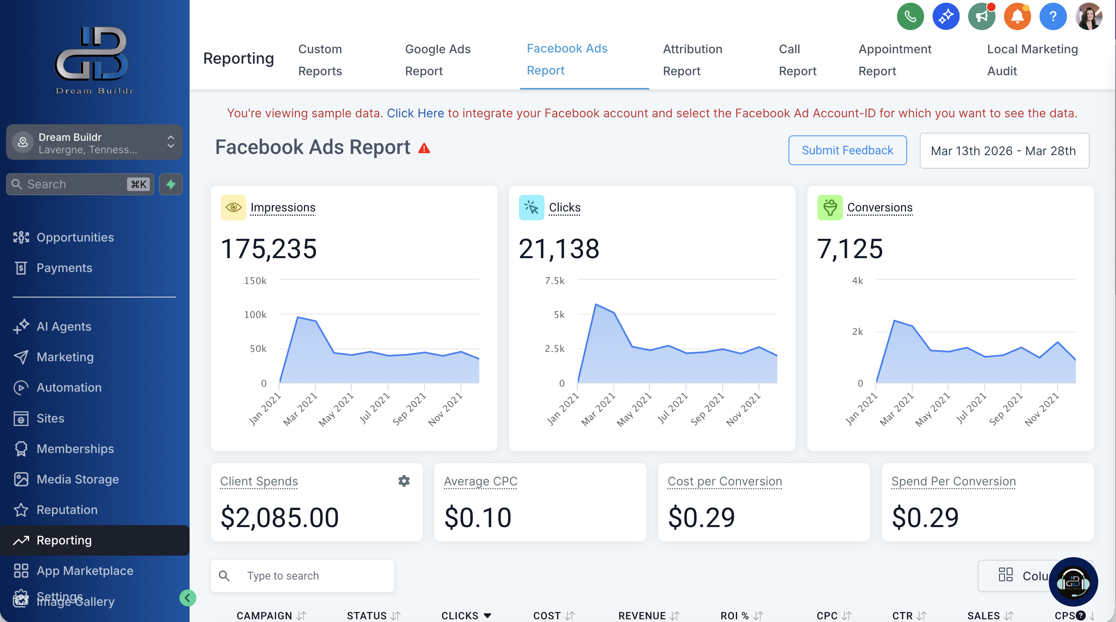Open the Attribution Report tab

coord(692,60)
